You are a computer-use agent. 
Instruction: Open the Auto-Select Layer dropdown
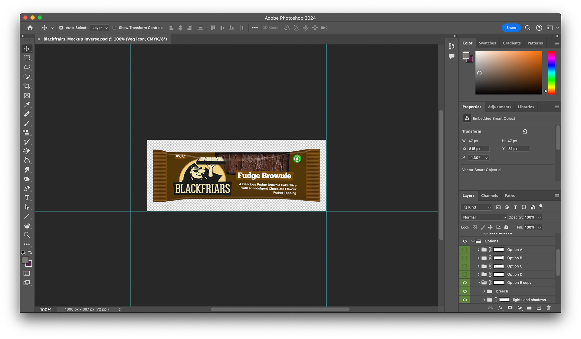(x=100, y=28)
